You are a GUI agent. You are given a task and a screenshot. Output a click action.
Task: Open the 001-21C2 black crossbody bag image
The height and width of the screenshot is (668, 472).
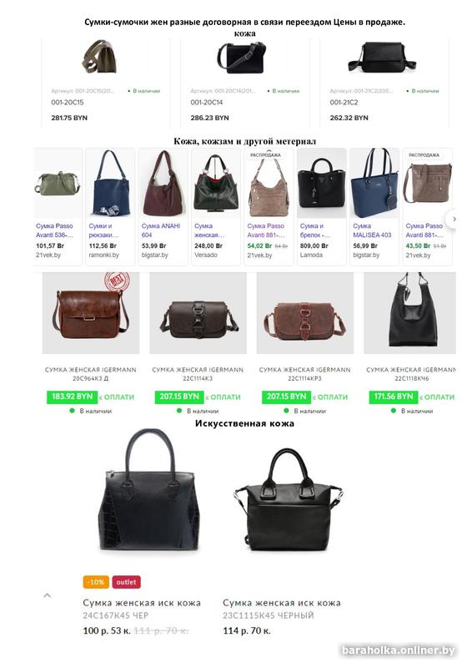[x=382, y=58]
